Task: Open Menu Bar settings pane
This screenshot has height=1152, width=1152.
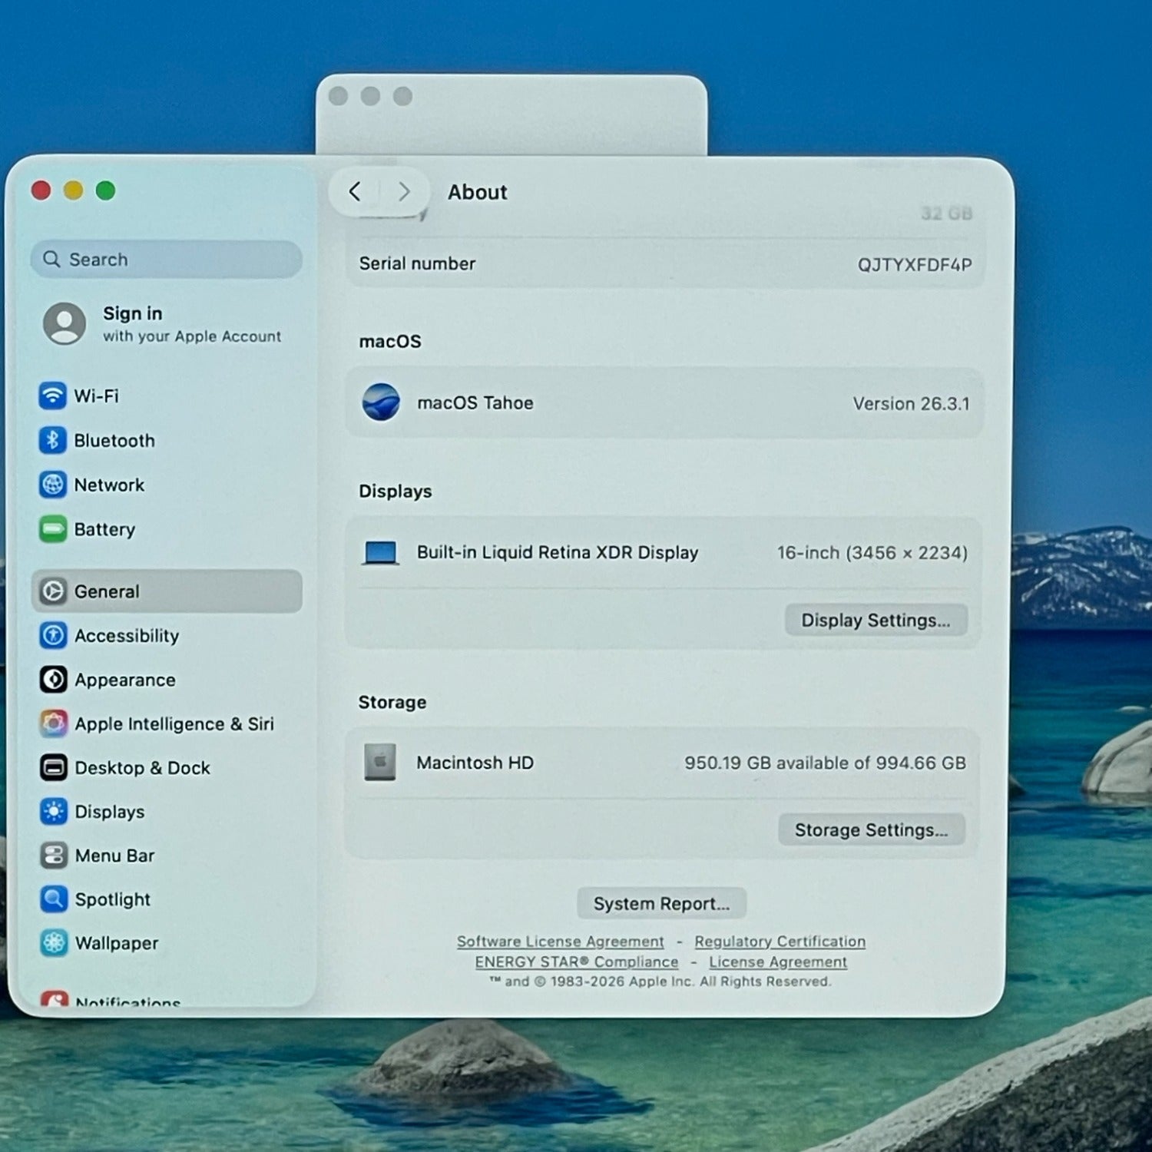Action: [x=114, y=856]
